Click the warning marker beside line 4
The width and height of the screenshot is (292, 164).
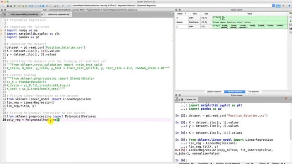[1, 31]
